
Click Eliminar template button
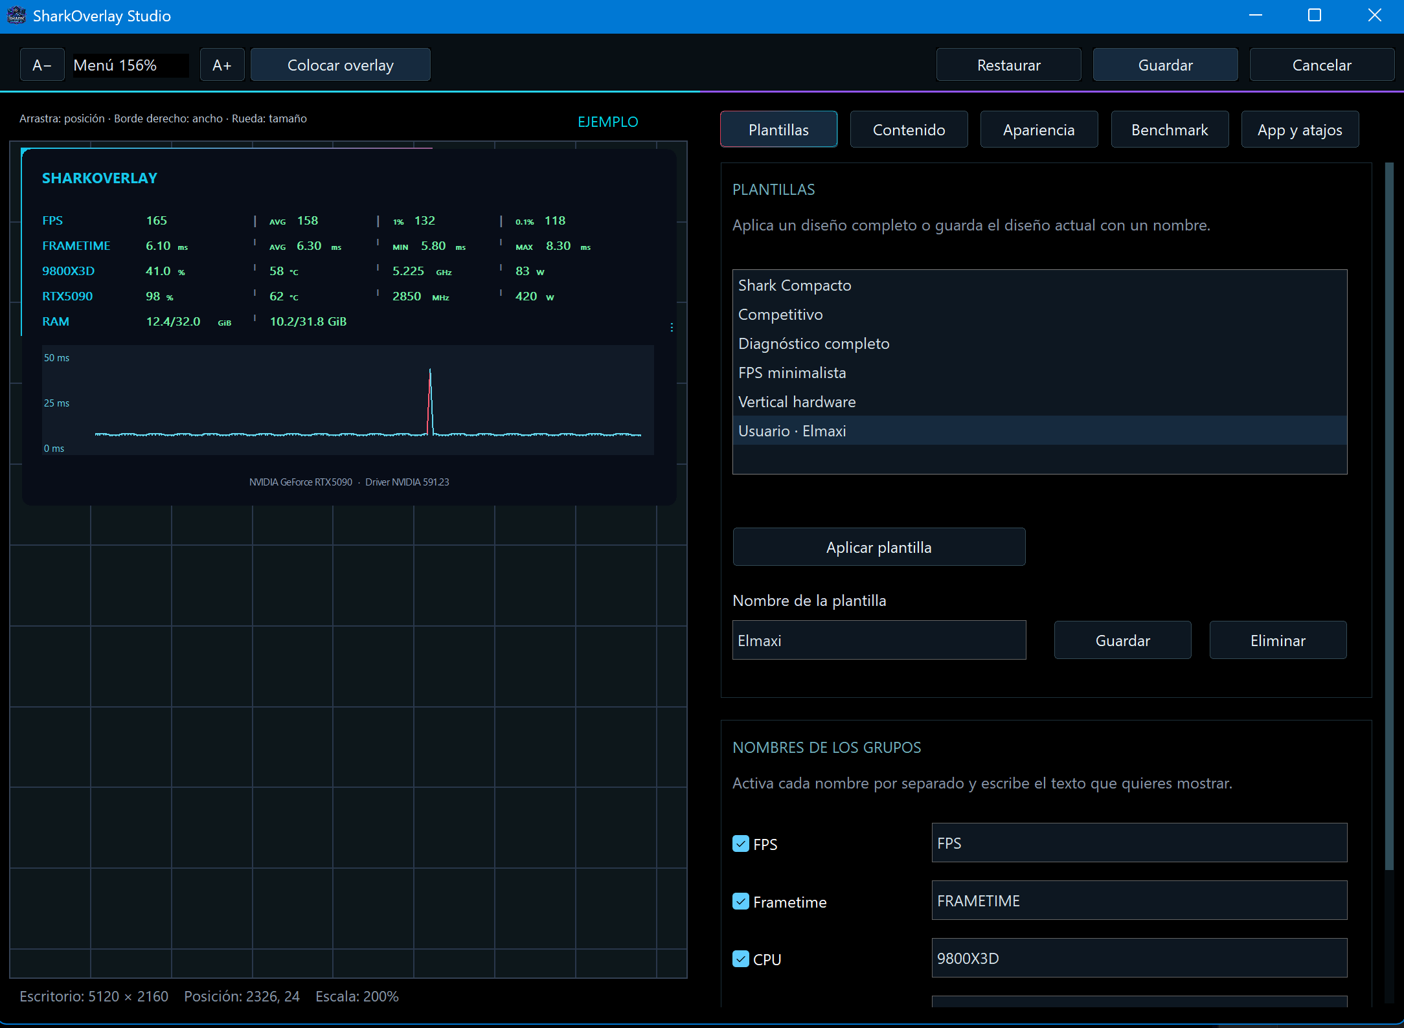(1278, 640)
